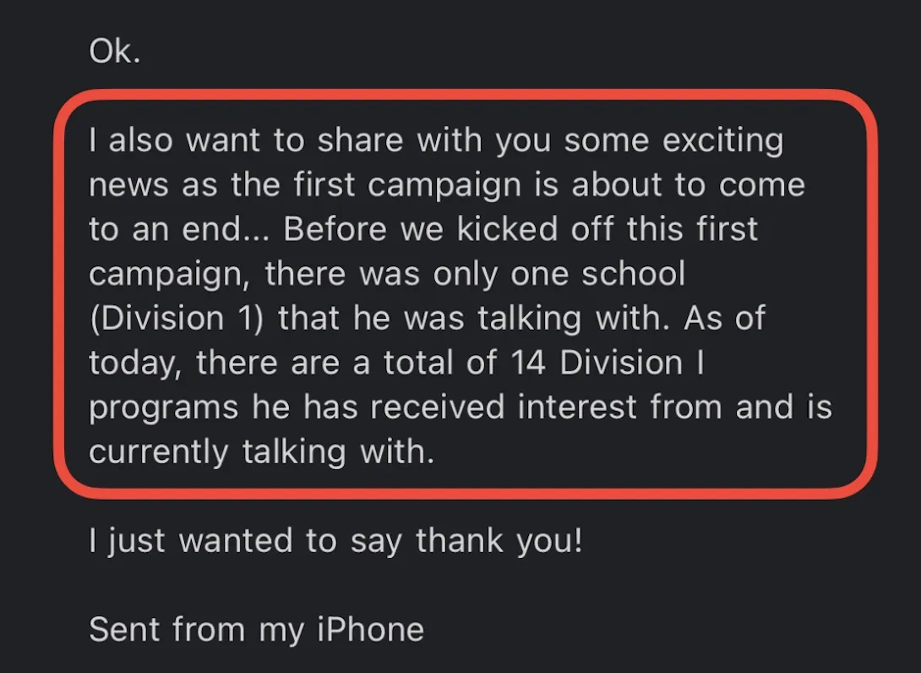Click the "Ok." line at top
This screenshot has width=921, height=673.
click(x=115, y=51)
